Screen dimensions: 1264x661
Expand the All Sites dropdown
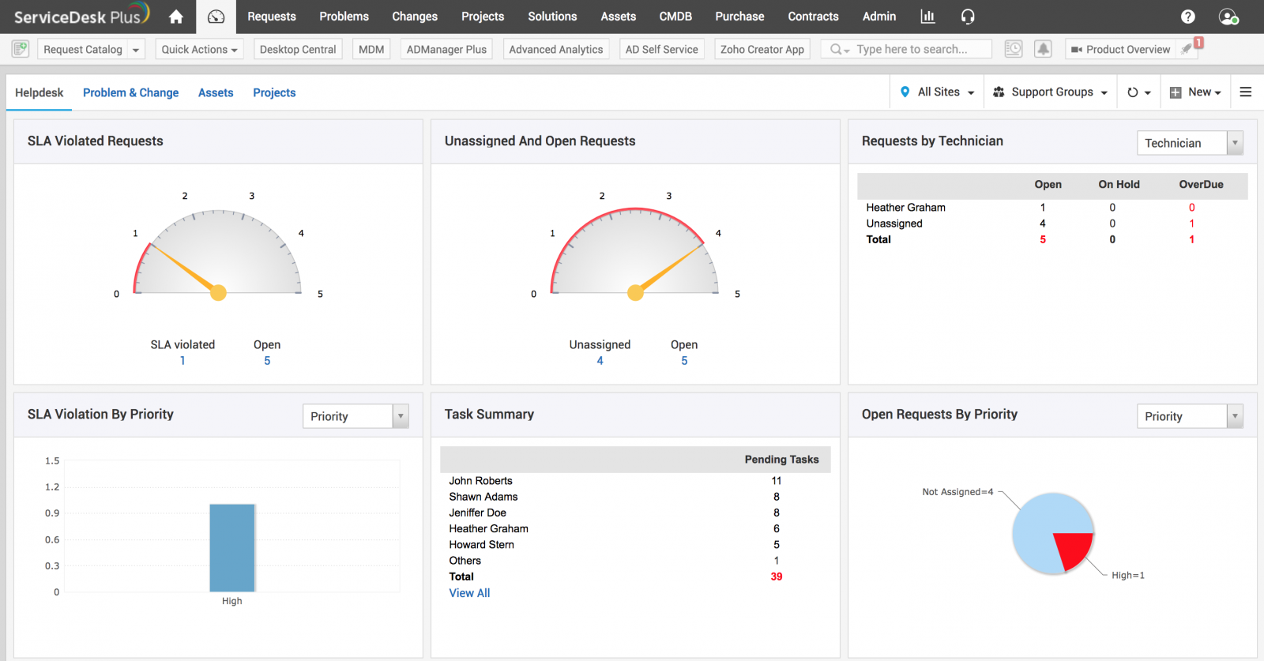(938, 92)
